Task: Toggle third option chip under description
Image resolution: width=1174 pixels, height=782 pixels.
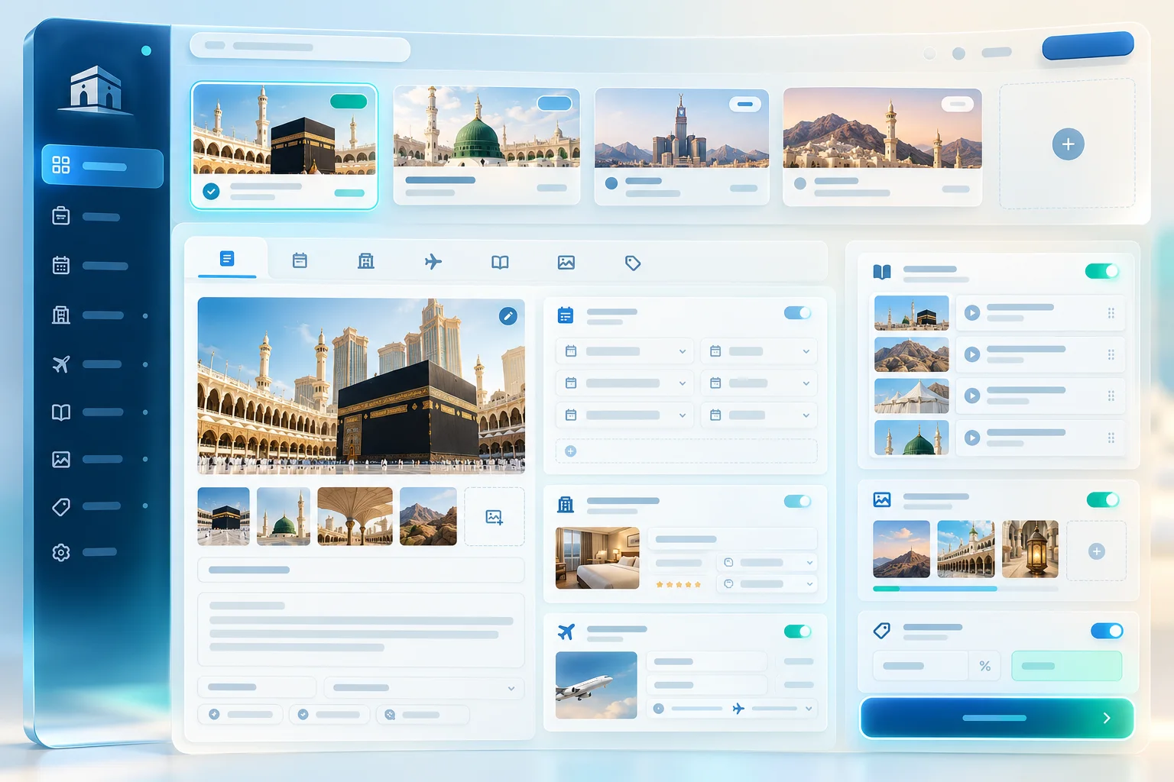Action: coord(422,715)
